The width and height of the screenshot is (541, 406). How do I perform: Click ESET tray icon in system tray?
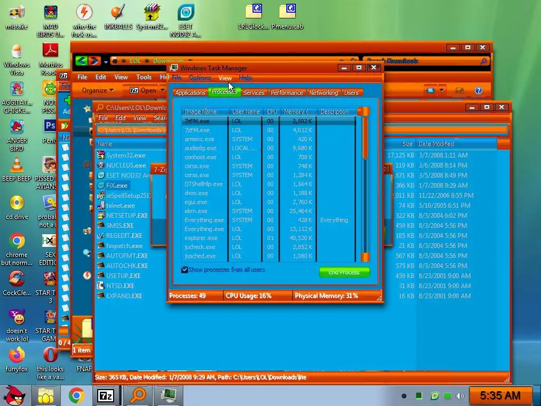pos(435,396)
